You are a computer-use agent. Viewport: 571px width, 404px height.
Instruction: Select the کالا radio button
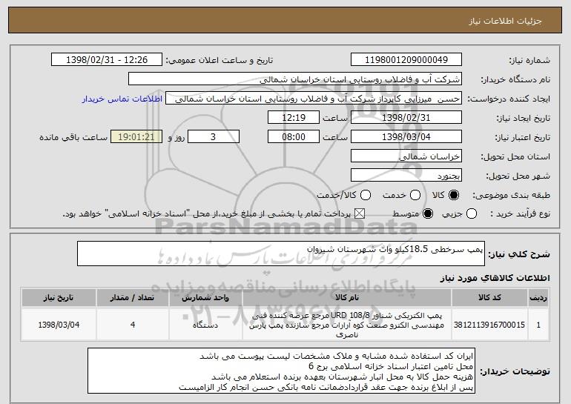coord(454,196)
